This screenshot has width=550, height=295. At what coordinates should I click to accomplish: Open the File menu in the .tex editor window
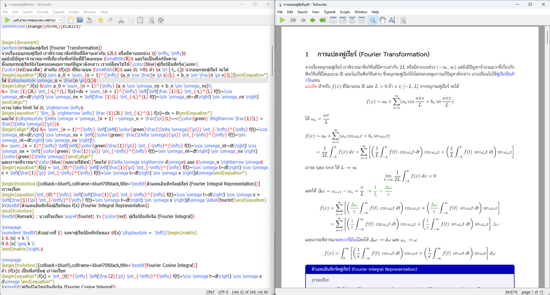pyautogui.click(x=5, y=12)
